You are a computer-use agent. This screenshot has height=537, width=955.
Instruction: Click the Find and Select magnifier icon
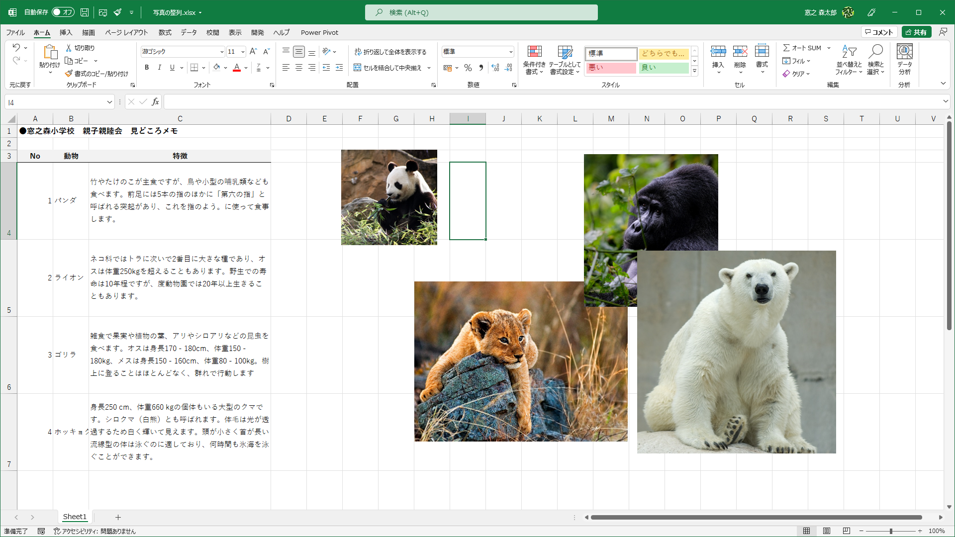pos(875,52)
